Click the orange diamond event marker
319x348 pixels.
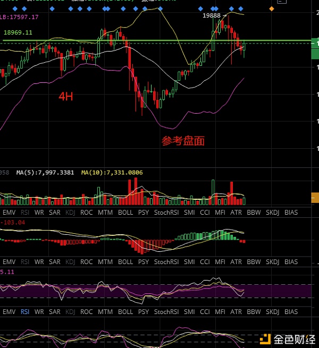[272, 9]
